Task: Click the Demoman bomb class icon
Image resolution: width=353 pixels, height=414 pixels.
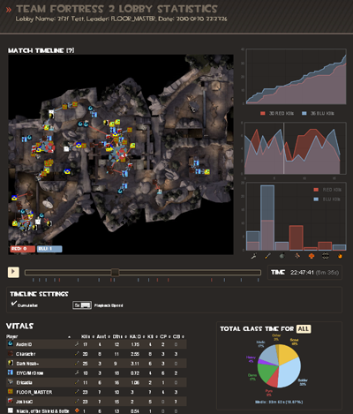Action: [x=282, y=256]
